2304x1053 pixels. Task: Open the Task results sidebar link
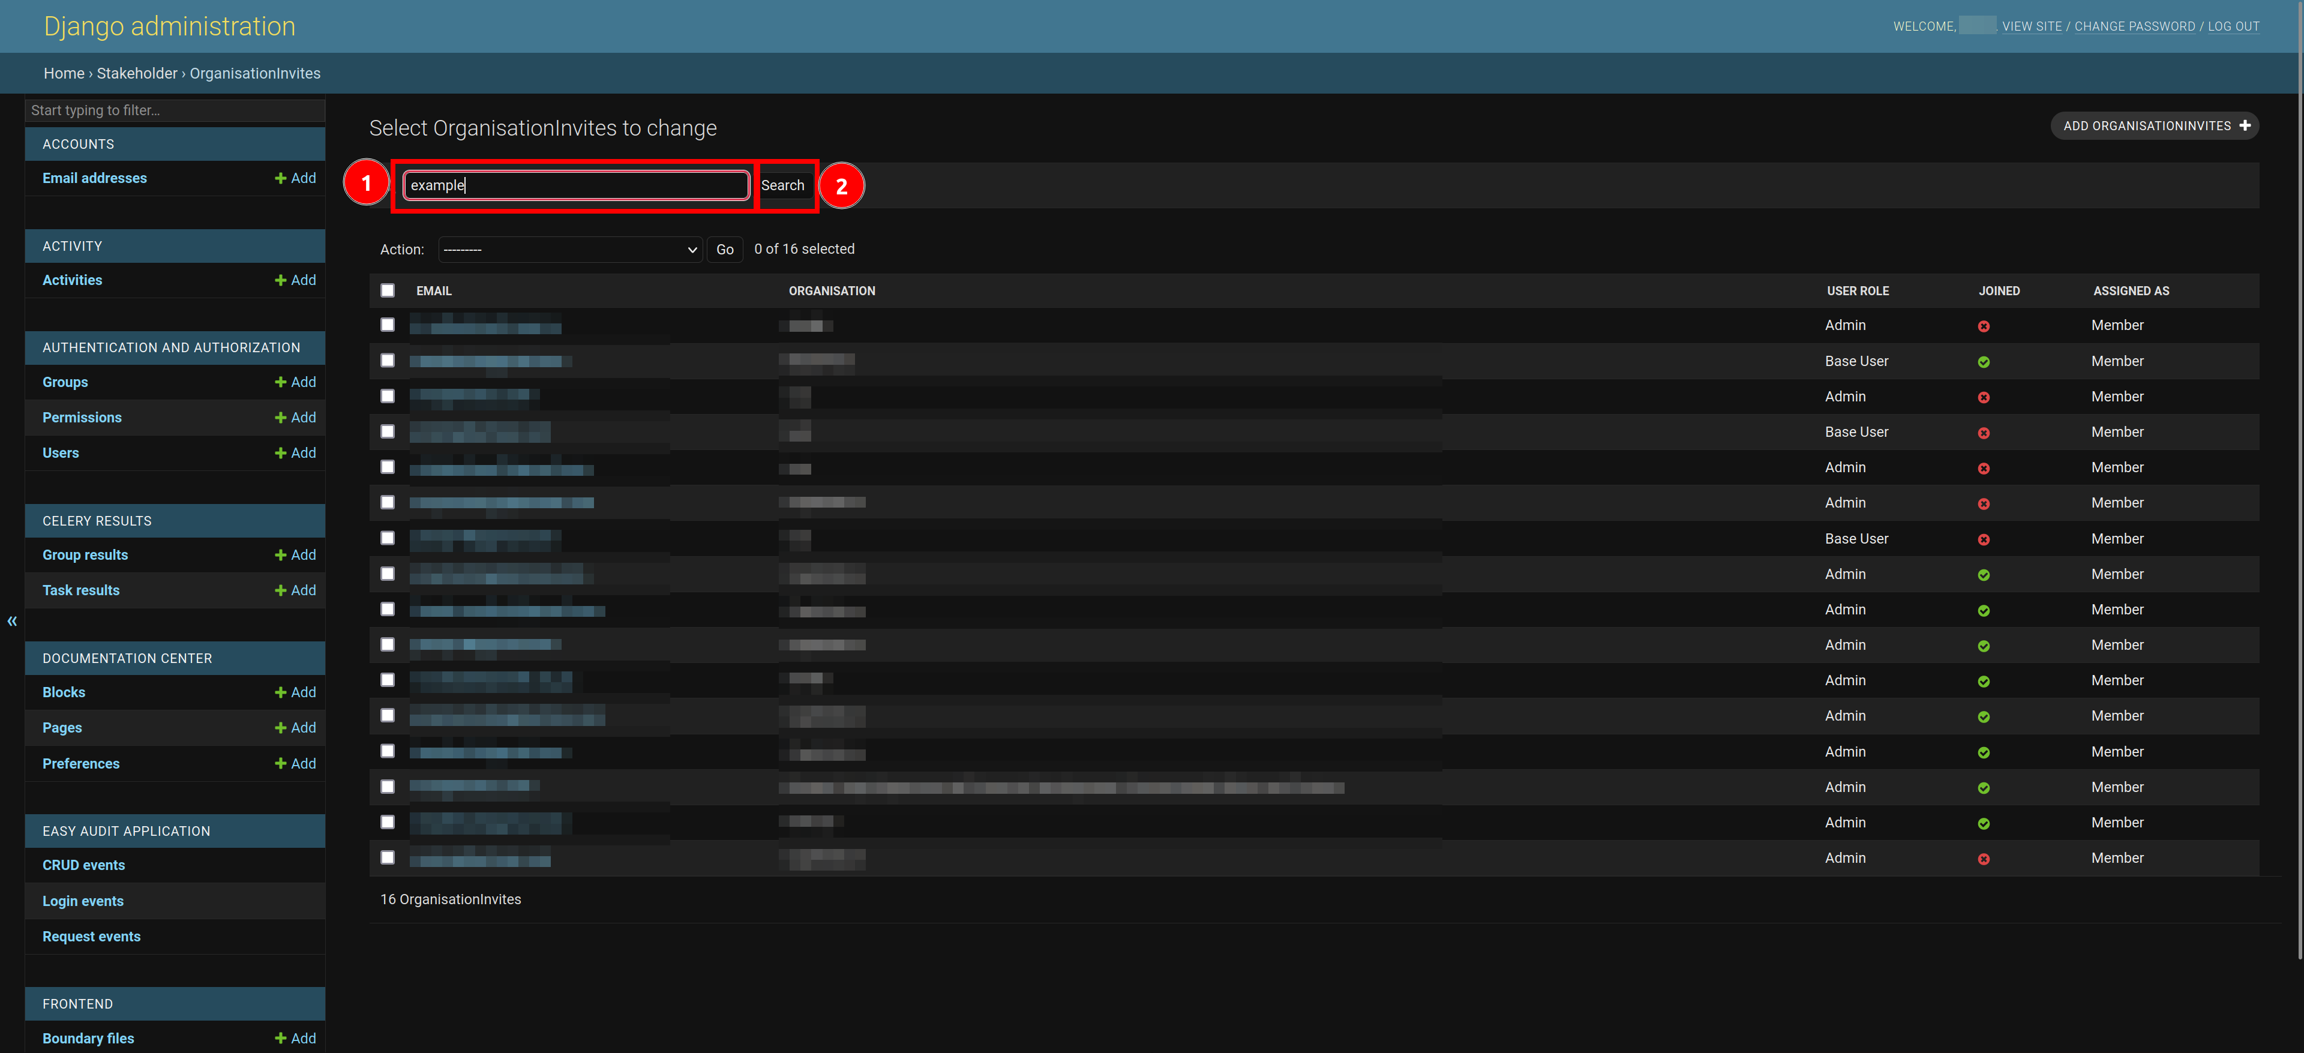[x=82, y=590]
